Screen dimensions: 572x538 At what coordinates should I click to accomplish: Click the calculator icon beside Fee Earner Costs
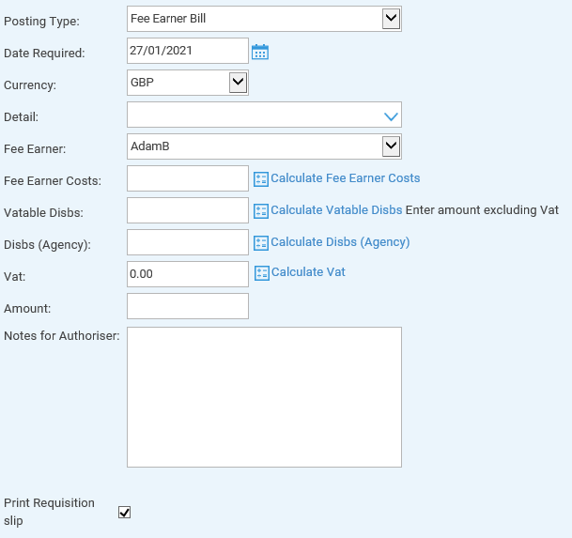(261, 179)
